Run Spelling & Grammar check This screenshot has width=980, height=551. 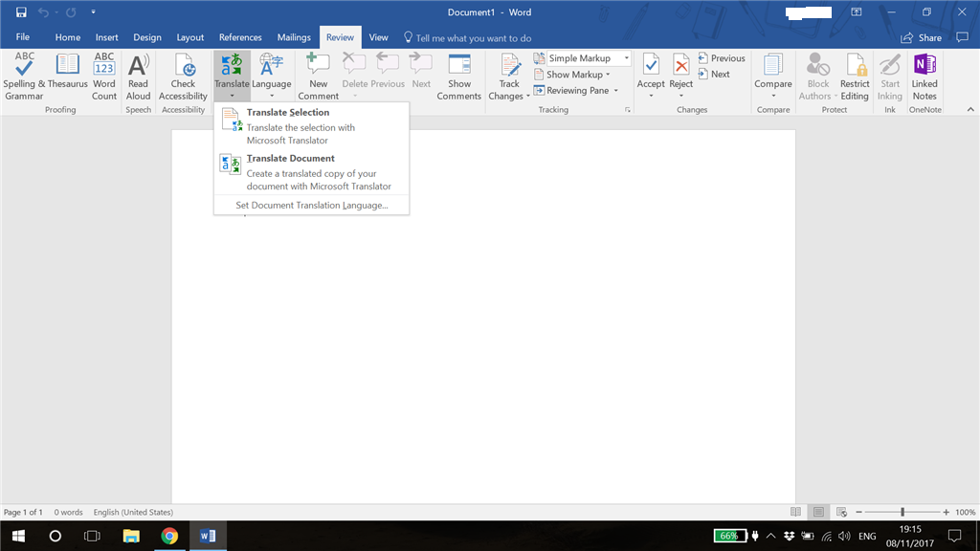[x=24, y=77]
